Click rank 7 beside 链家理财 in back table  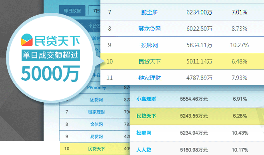tap(67, 112)
